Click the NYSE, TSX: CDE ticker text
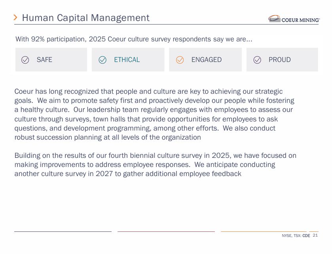Image resolution: width=332 pixels, height=254 pixels. point(296,235)
